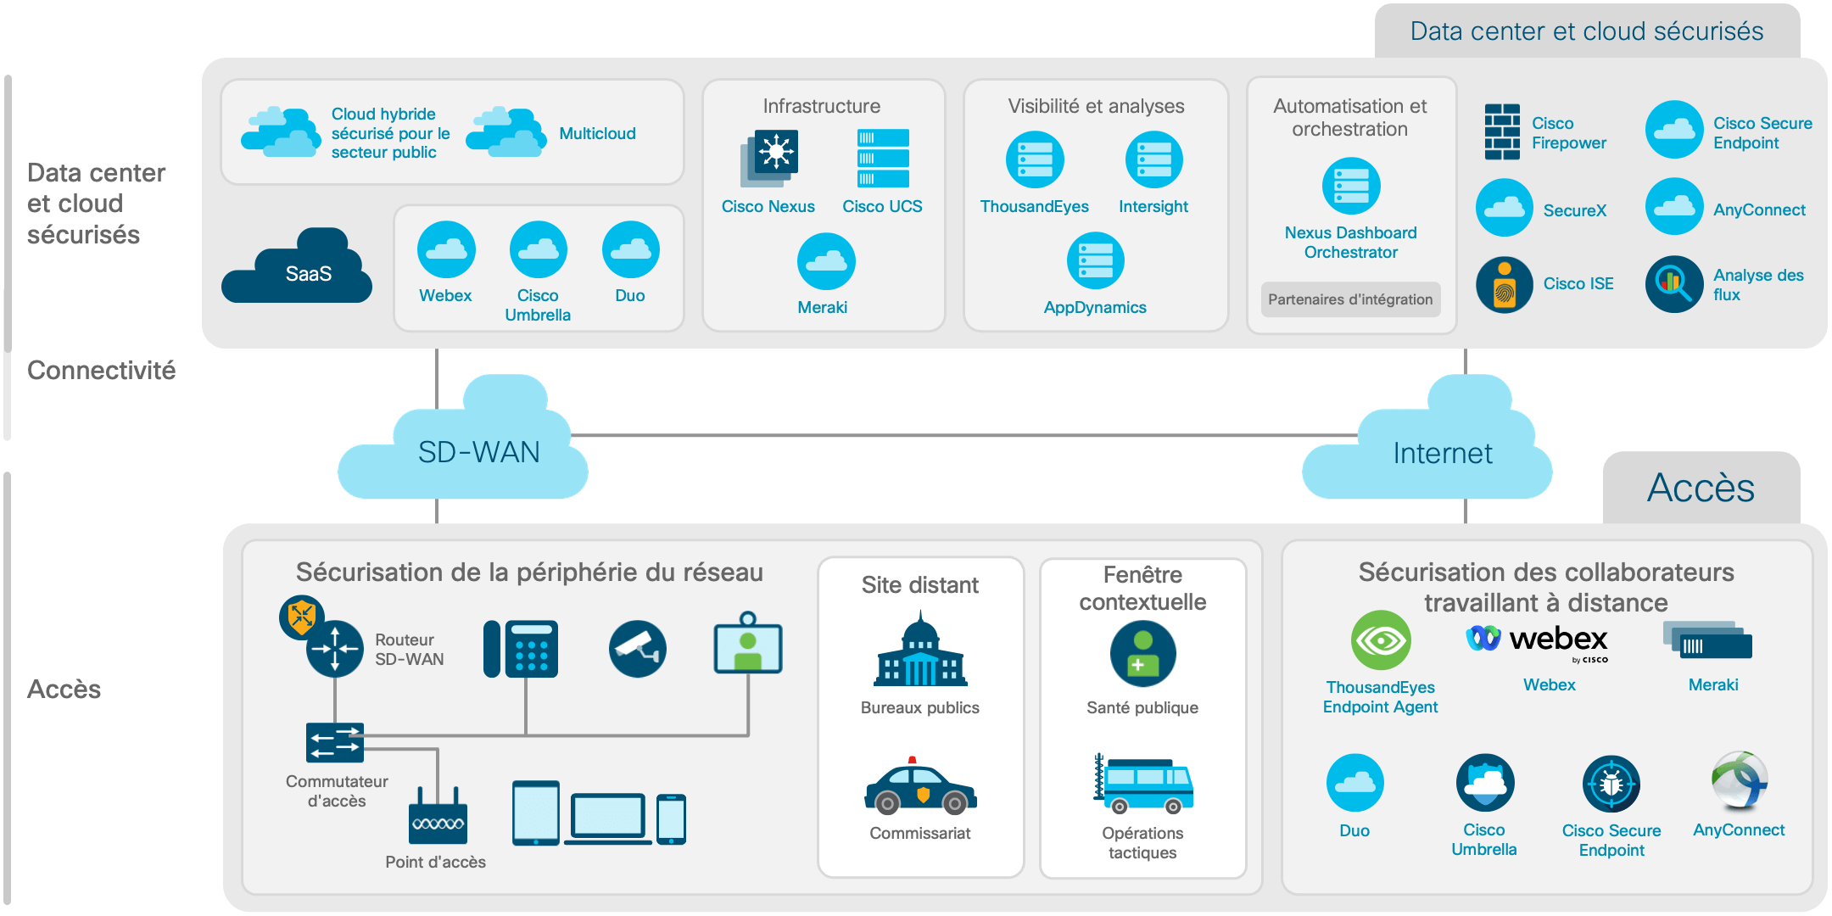Click the Cisco Secure Endpoint bug target icon
Image resolution: width=1832 pixels, height=916 pixels.
click(x=1611, y=784)
